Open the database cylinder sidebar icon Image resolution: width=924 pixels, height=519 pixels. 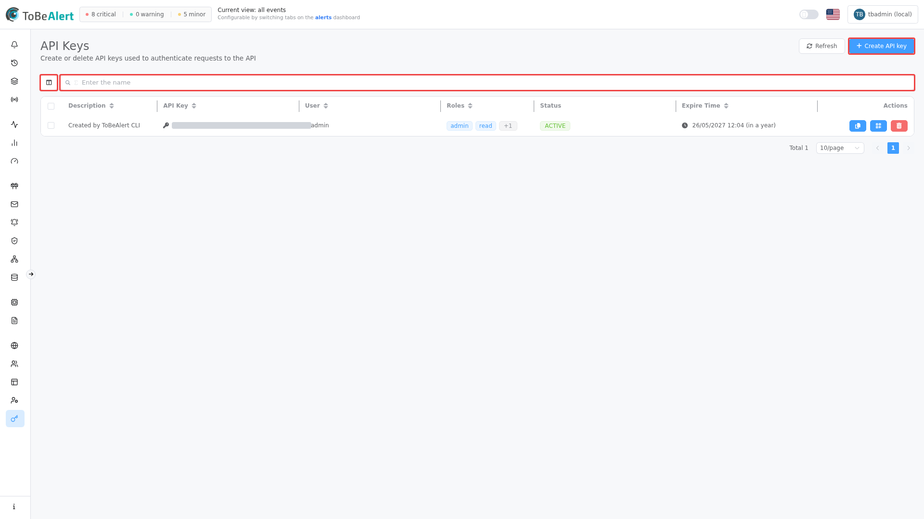(14, 277)
